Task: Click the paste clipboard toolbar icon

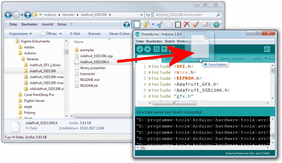Action: coord(177,25)
